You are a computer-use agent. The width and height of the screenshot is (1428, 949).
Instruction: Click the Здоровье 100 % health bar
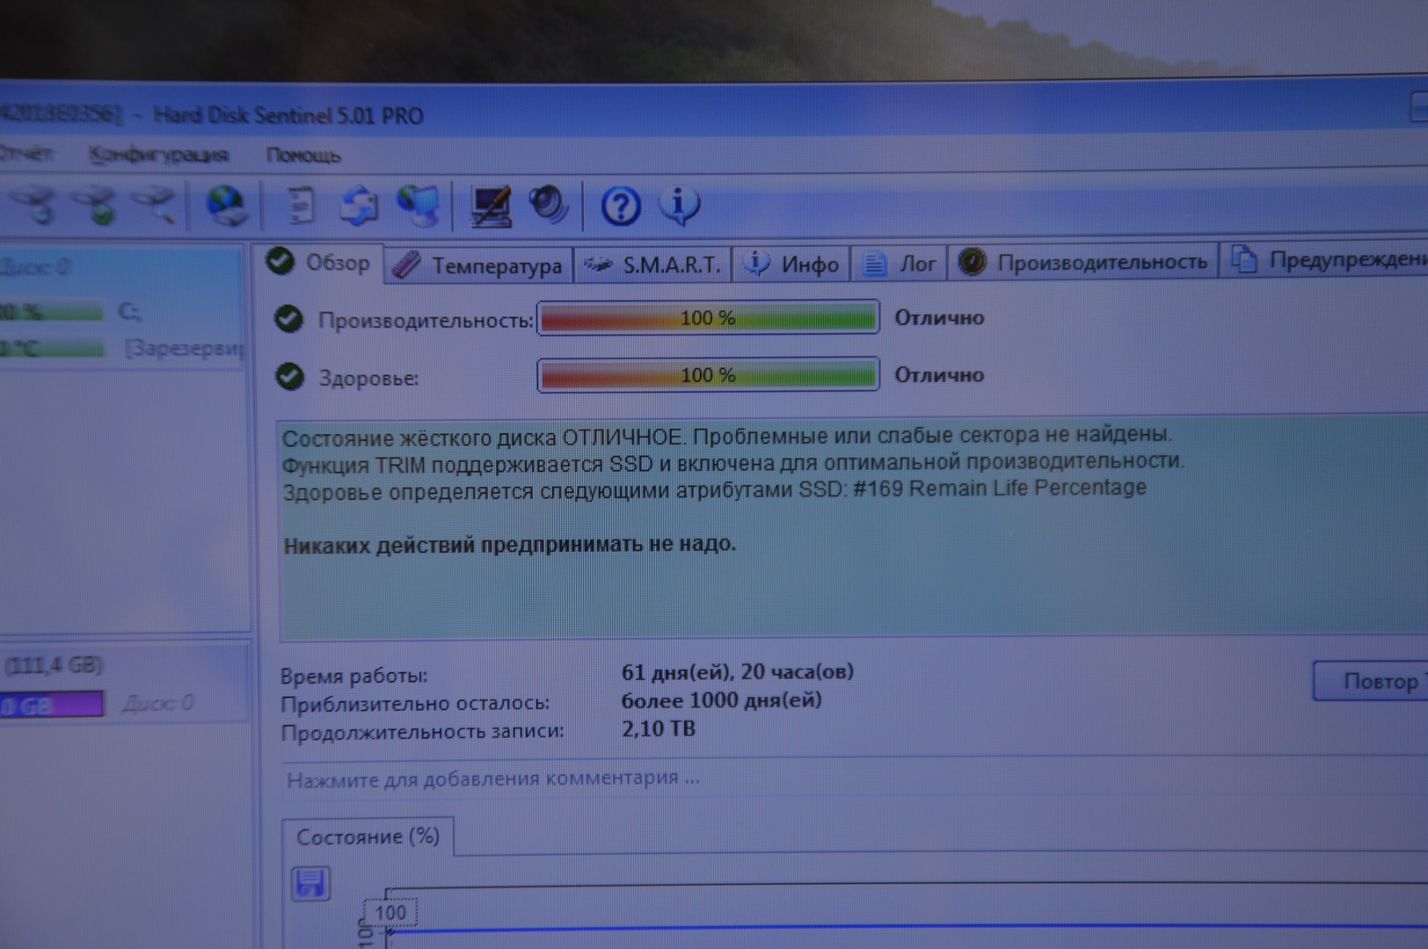pyautogui.click(x=708, y=375)
